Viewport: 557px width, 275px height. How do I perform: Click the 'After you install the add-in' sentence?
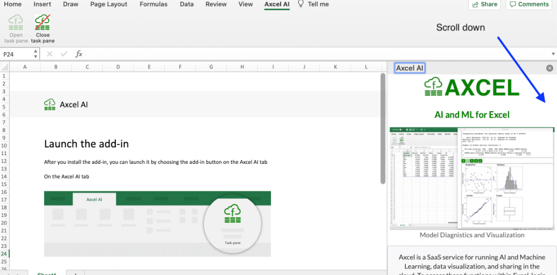point(156,162)
